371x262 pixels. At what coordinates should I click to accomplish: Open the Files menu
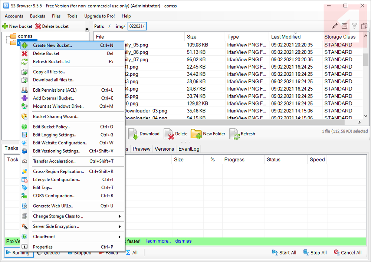pos(56,16)
